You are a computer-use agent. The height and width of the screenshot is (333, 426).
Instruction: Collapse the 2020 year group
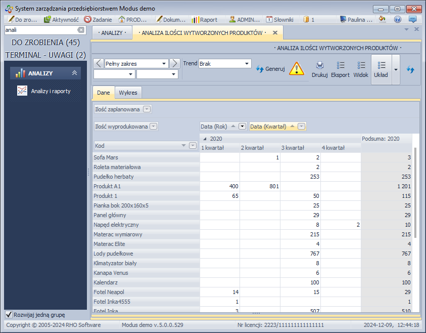tap(205, 139)
